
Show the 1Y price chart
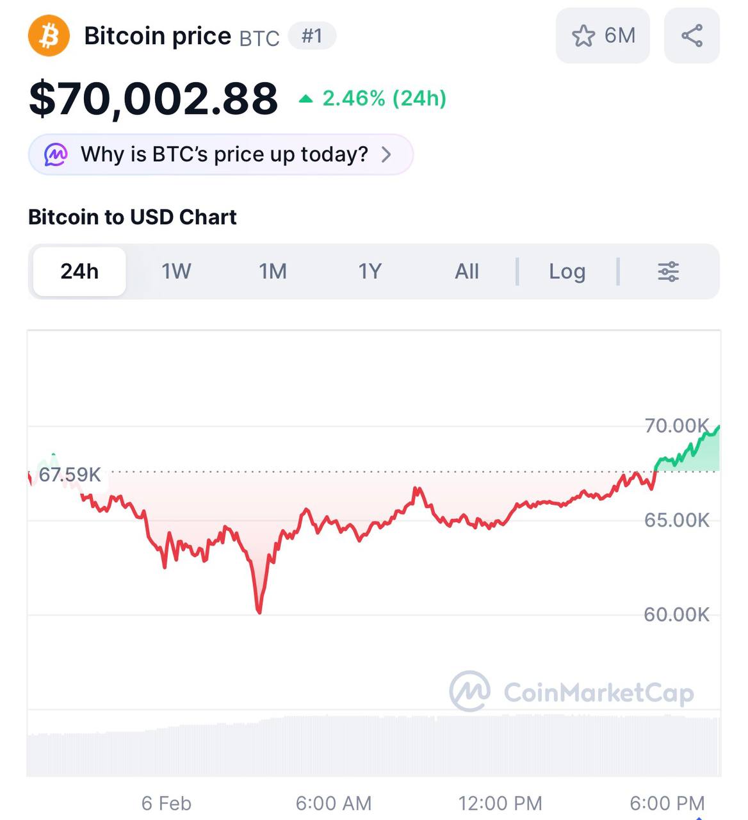tap(370, 272)
